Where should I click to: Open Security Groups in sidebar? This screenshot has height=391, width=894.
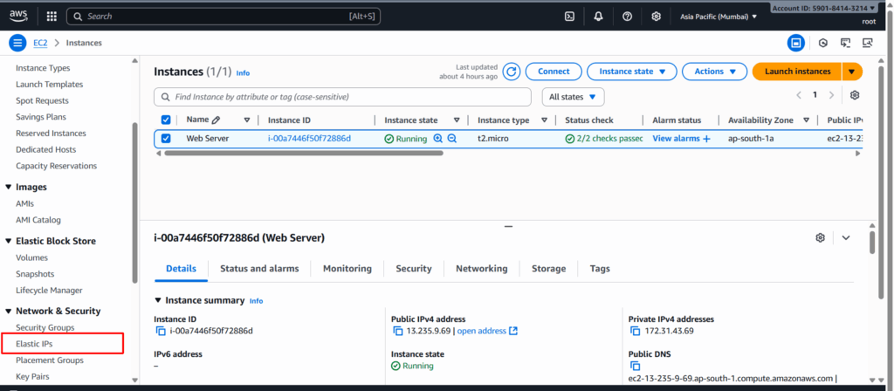coord(45,328)
